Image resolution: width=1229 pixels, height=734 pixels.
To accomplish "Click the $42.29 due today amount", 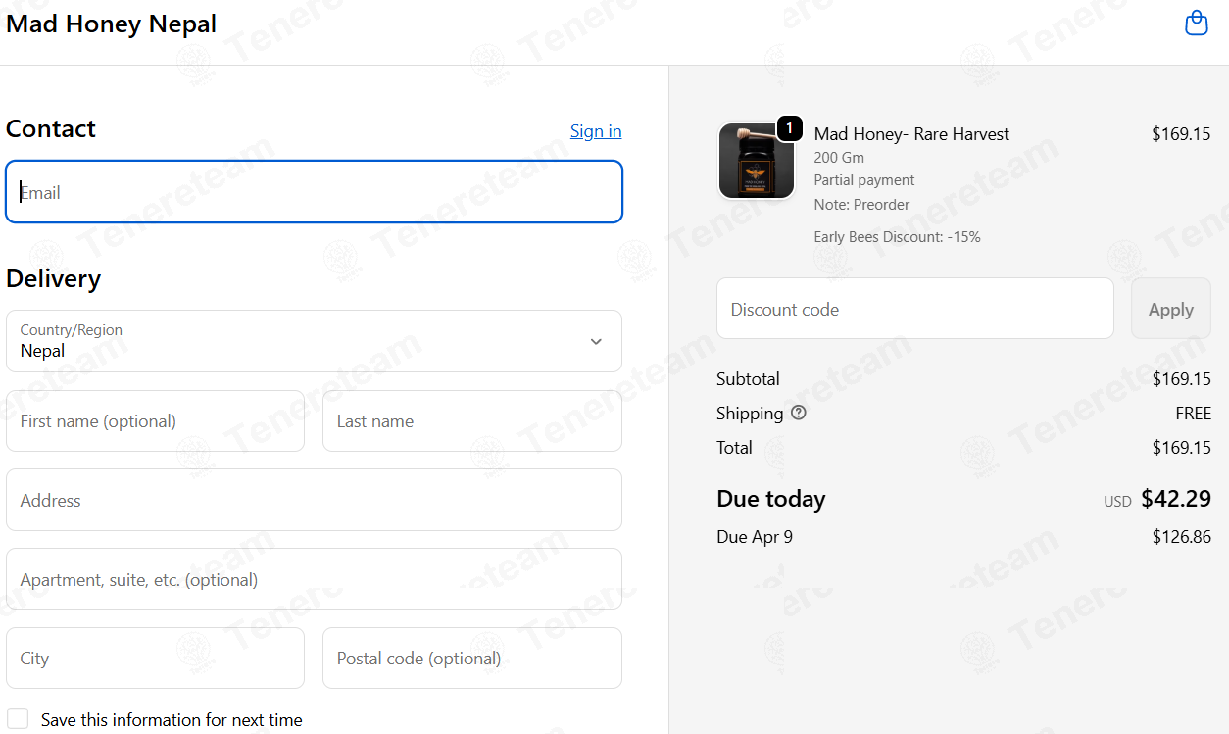I will pyautogui.click(x=1176, y=499).
